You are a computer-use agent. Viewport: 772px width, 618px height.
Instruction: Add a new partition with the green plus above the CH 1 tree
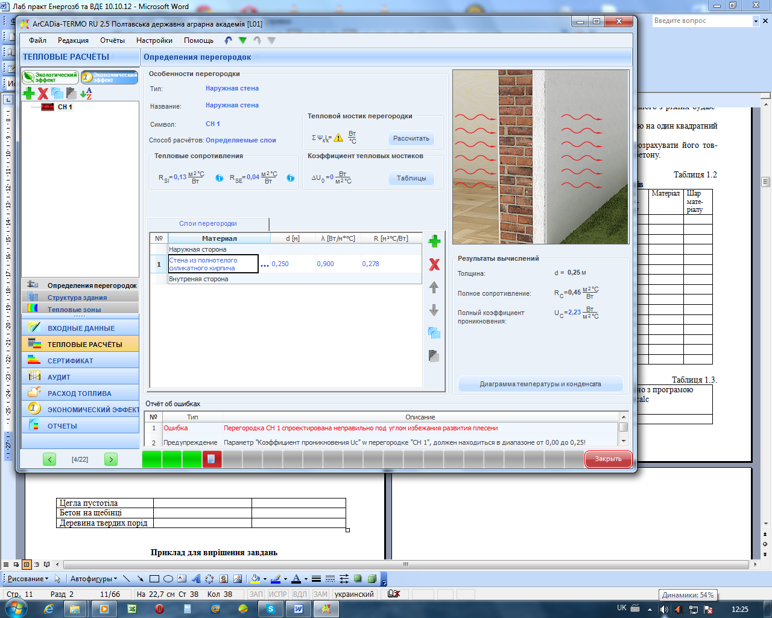(x=28, y=93)
